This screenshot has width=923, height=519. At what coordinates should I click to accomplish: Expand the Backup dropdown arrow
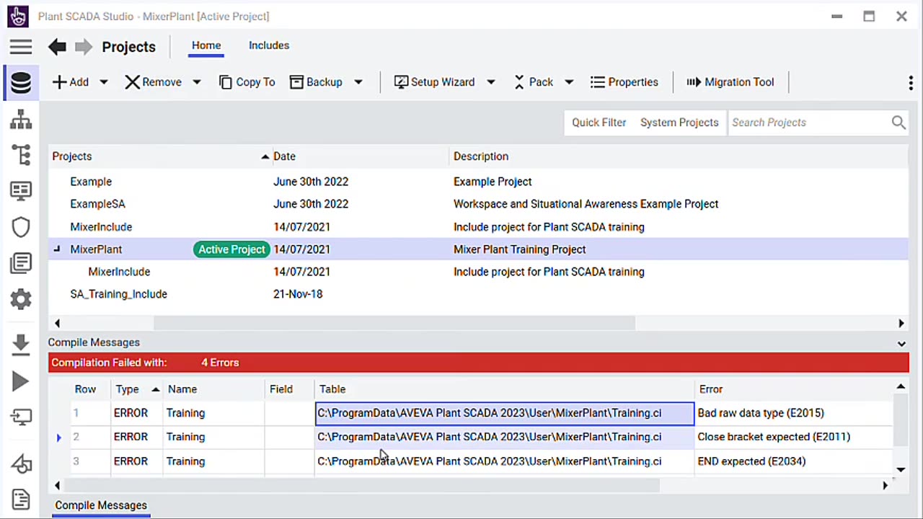coord(358,82)
